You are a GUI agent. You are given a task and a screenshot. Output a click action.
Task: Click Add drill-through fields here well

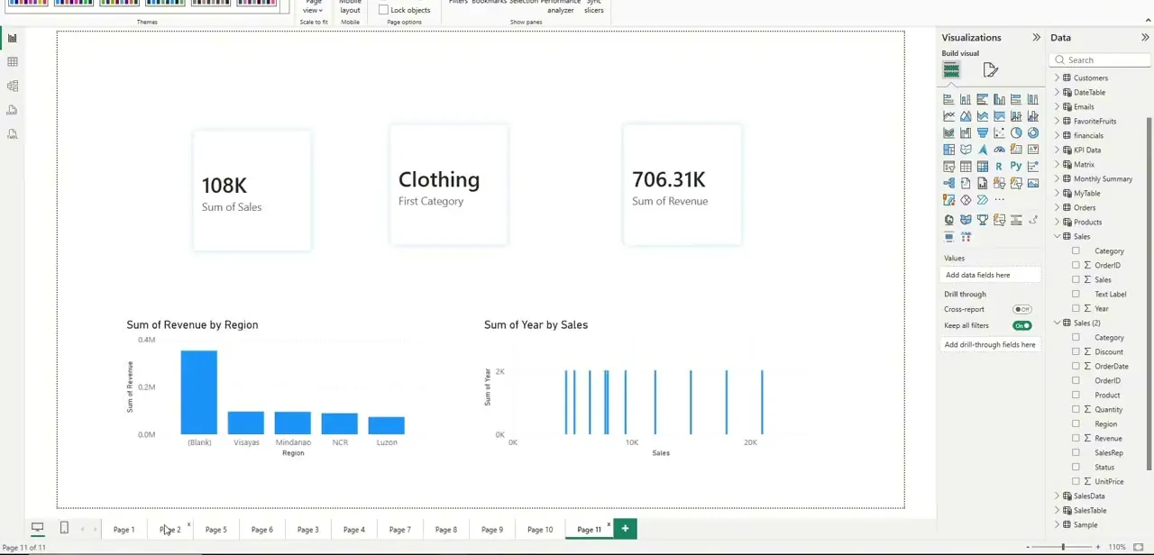990,345
